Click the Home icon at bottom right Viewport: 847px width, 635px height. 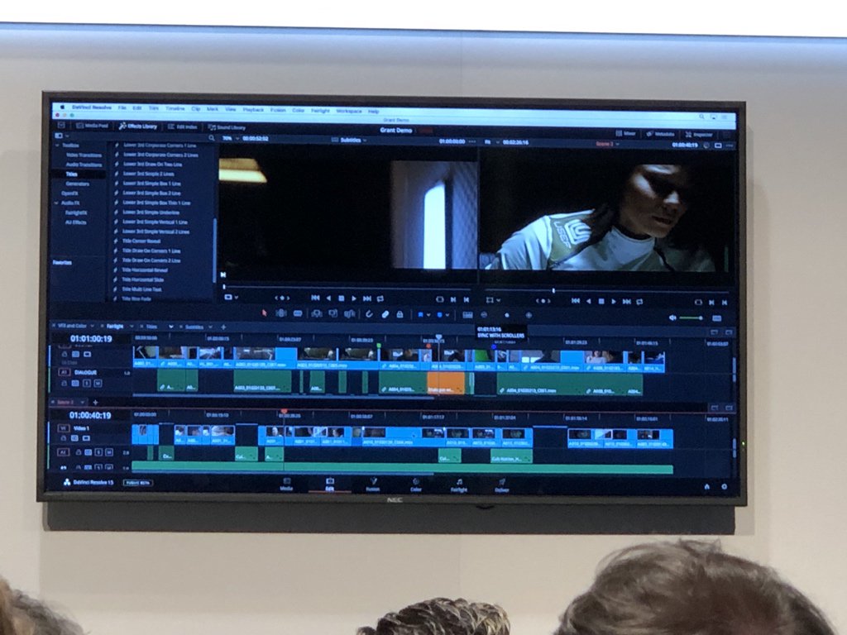[x=706, y=486]
